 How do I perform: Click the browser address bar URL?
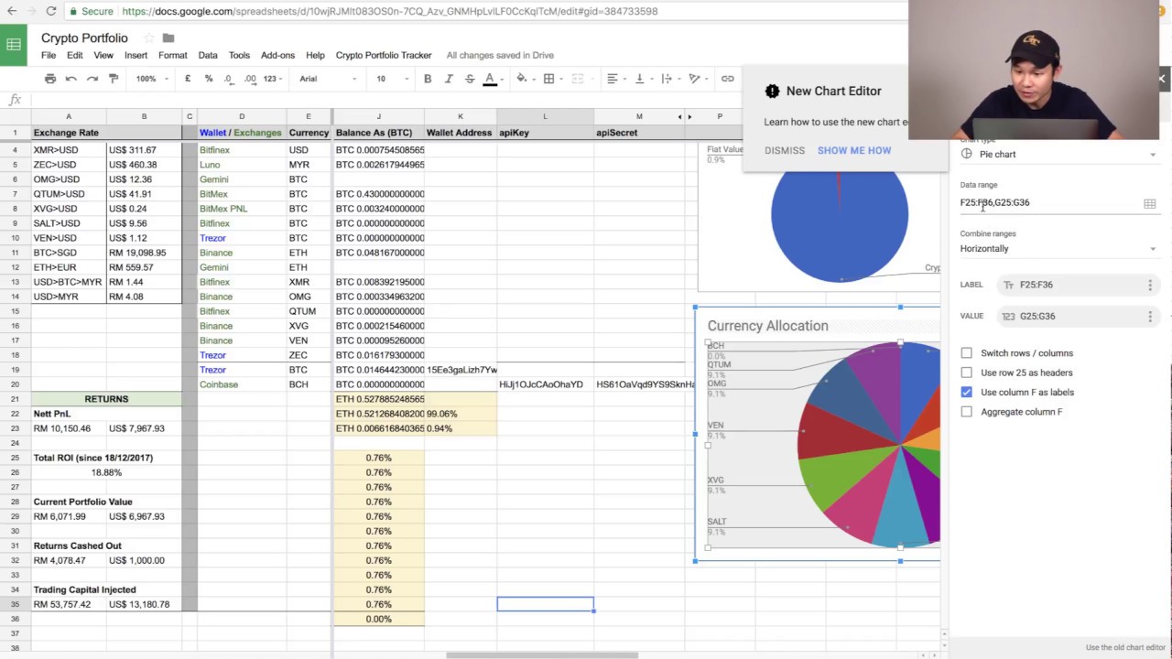[x=389, y=11]
